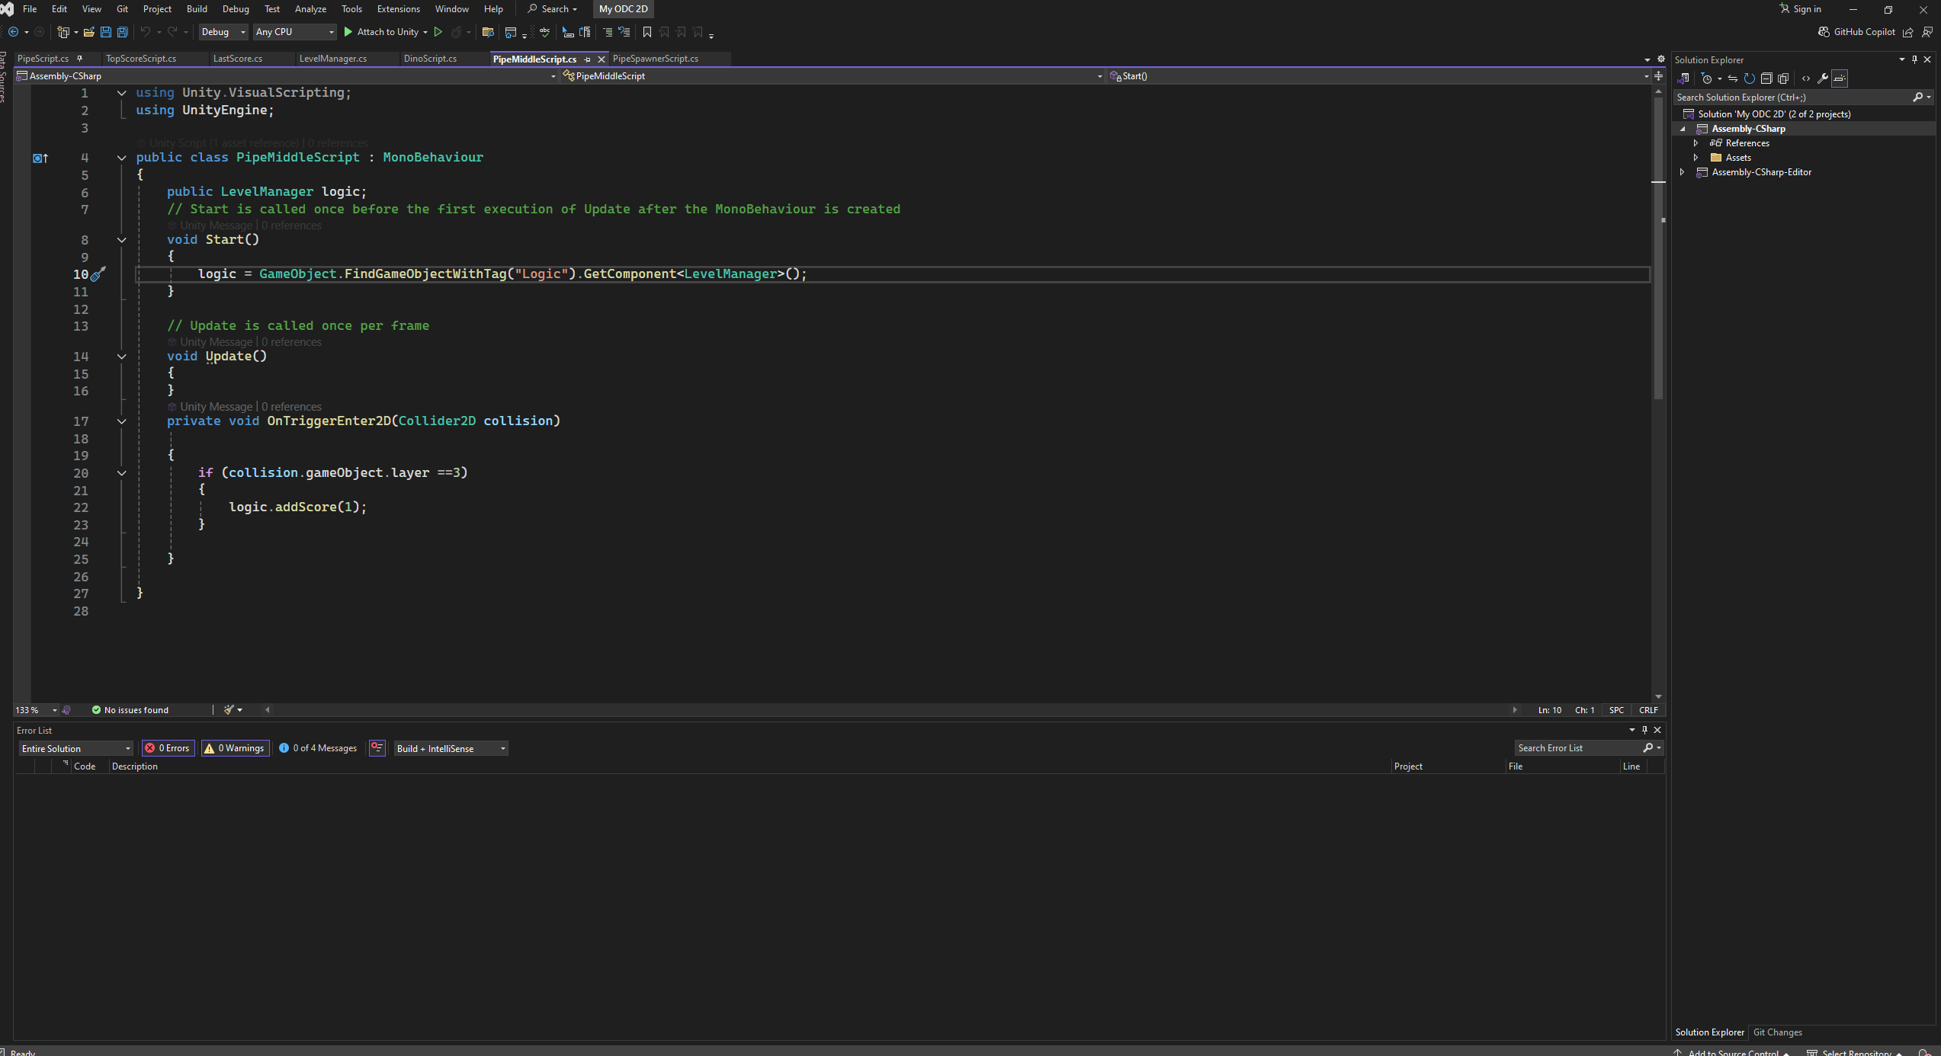Switch to the LevelManager.cs tab
The image size is (1941, 1056).
pyautogui.click(x=333, y=59)
